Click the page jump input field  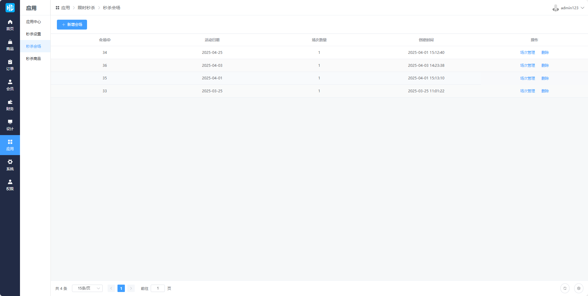pos(158,288)
